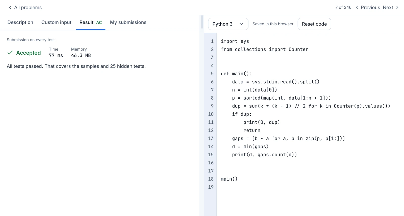Place cursor on 'import sys' code line
The width and height of the screenshot is (404, 216).
point(235,41)
